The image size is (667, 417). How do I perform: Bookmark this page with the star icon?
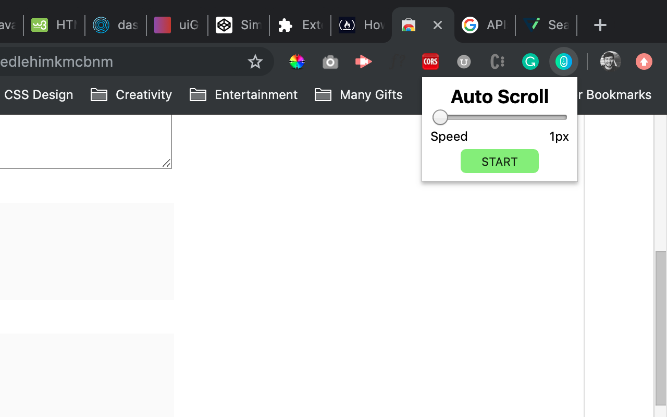(255, 62)
